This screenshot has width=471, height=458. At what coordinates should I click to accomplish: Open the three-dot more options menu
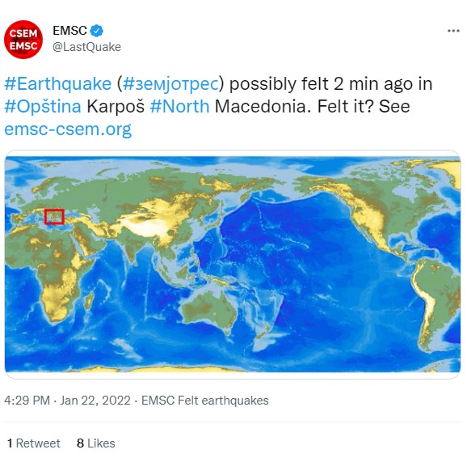pyautogui.click(x=453, y=31)
